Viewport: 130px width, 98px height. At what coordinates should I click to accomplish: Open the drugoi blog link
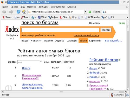pyautogui.click(x=93, y=68)
